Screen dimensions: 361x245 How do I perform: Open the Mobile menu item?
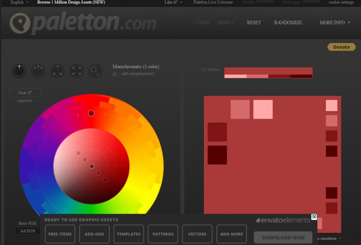[x=248, y=2]
